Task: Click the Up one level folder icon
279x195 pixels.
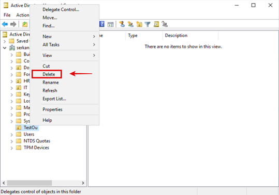Action: click(25, 24)
